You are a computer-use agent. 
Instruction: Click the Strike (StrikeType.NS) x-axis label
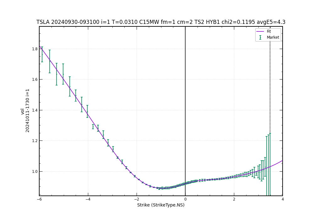pyautogui.click(x=161, y=205)
